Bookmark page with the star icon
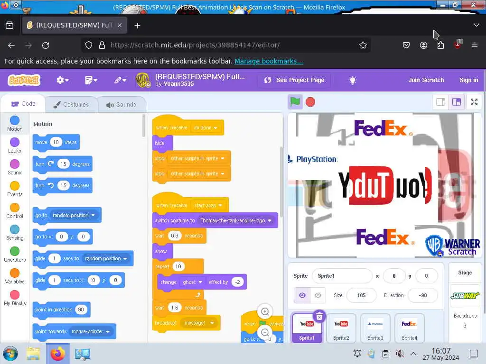486x364 pixels. [363, 45]
